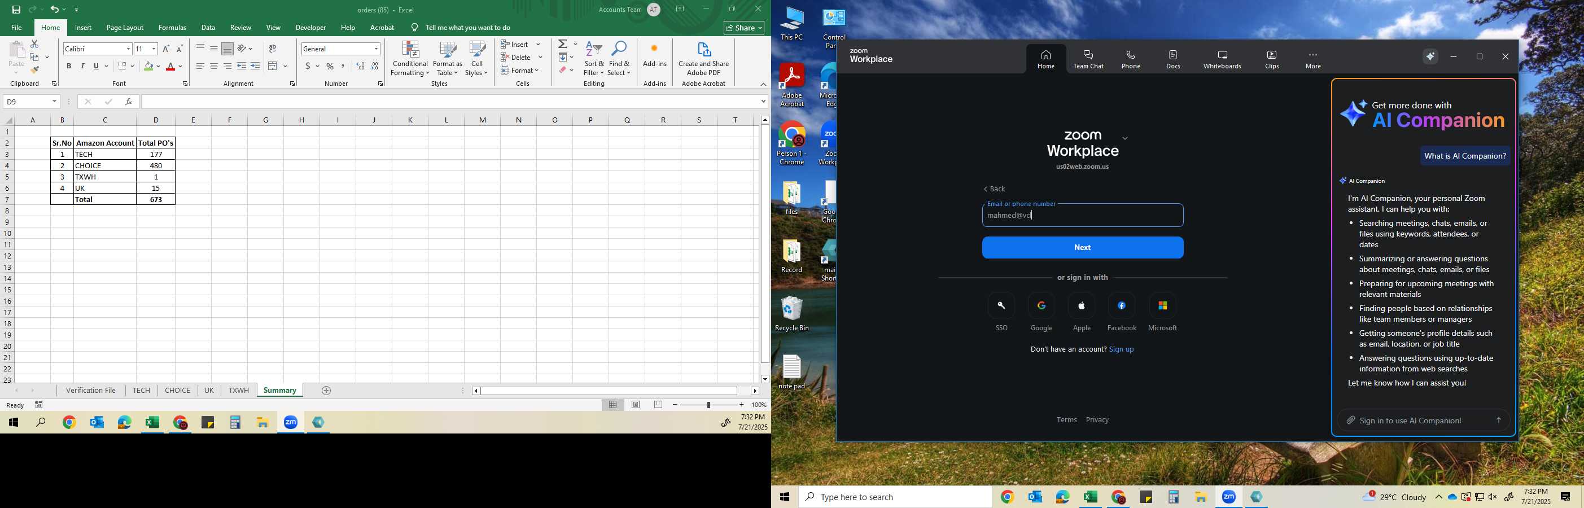The height and width of the screenshot is (508, 1584).
Task: Click Zoom Whiteboards tab
Action: [x=1223, y=59]
